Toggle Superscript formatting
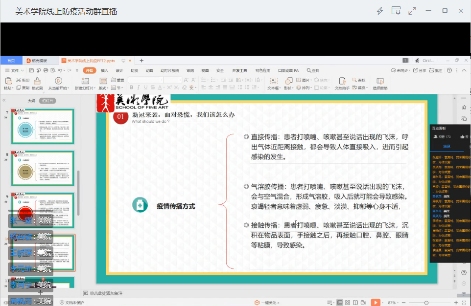This screenshot has height=306, width=471. [169, 87]
